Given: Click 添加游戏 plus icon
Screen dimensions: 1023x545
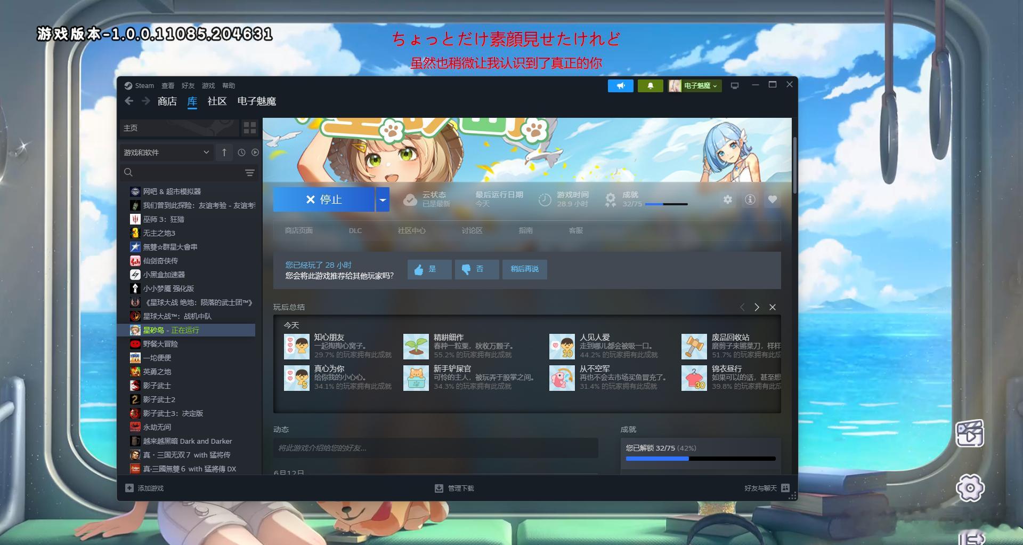Looking at the screenshot, I should (129, 488).
